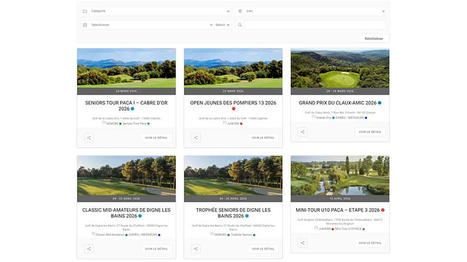Click share icon on Grand Prix du Claux-Amic
This screenshot has height=262, width=467.
[x=303, y=132]
